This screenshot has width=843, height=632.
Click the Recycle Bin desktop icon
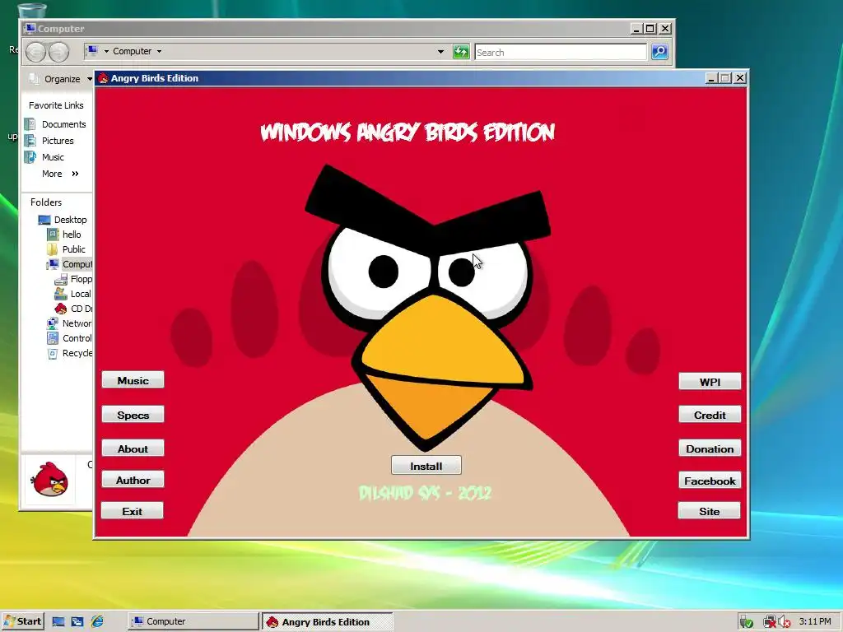pos(31,10)
